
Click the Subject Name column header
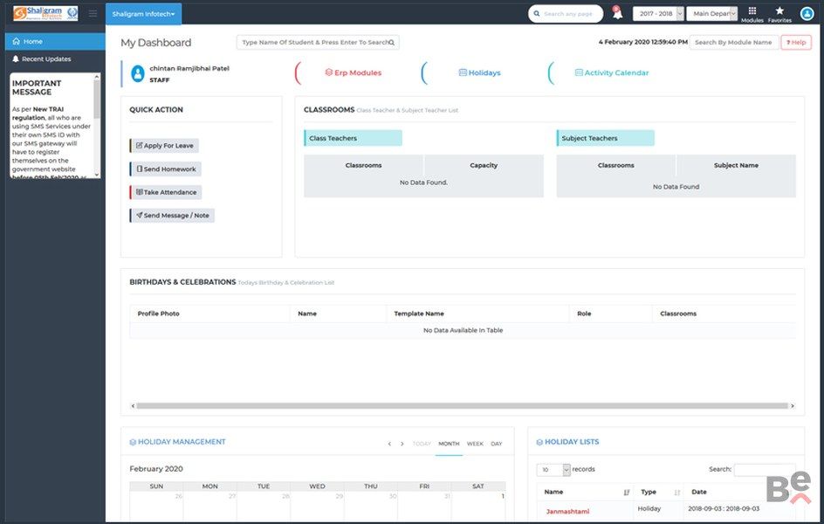click(736, 166)
